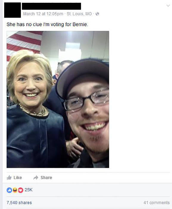Open the selfie photo in the post
The image size is (172, 209).
tap(58, 99)
